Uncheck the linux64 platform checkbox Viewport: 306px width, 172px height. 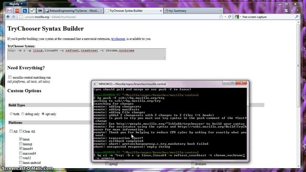pos(21,149)
